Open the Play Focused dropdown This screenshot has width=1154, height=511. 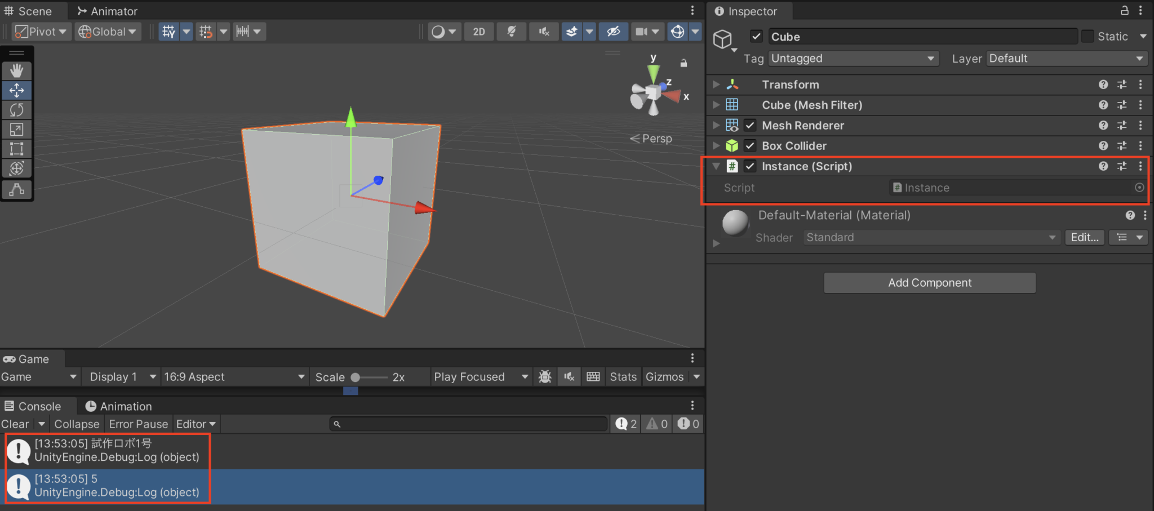tap(481, 377)
